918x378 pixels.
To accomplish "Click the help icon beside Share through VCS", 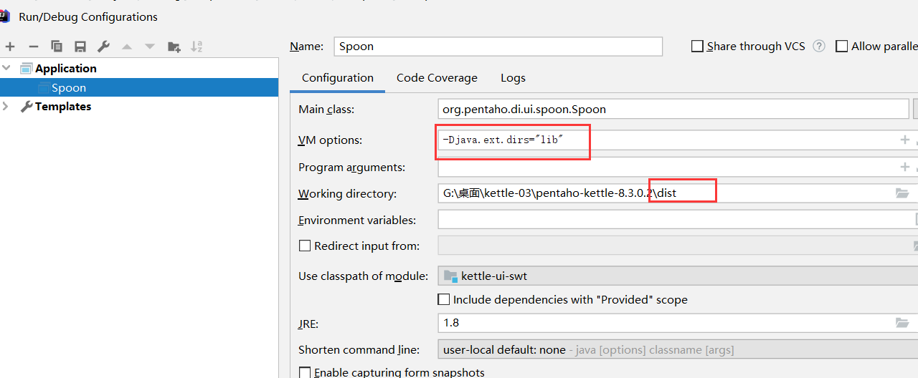I will click(820, 46).
